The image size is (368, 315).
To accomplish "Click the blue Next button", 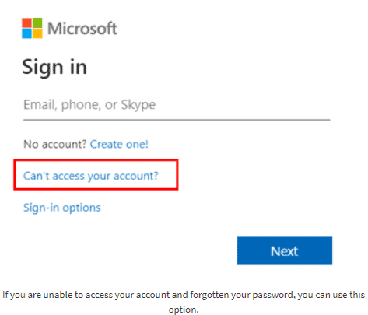I will pos(285,251).
